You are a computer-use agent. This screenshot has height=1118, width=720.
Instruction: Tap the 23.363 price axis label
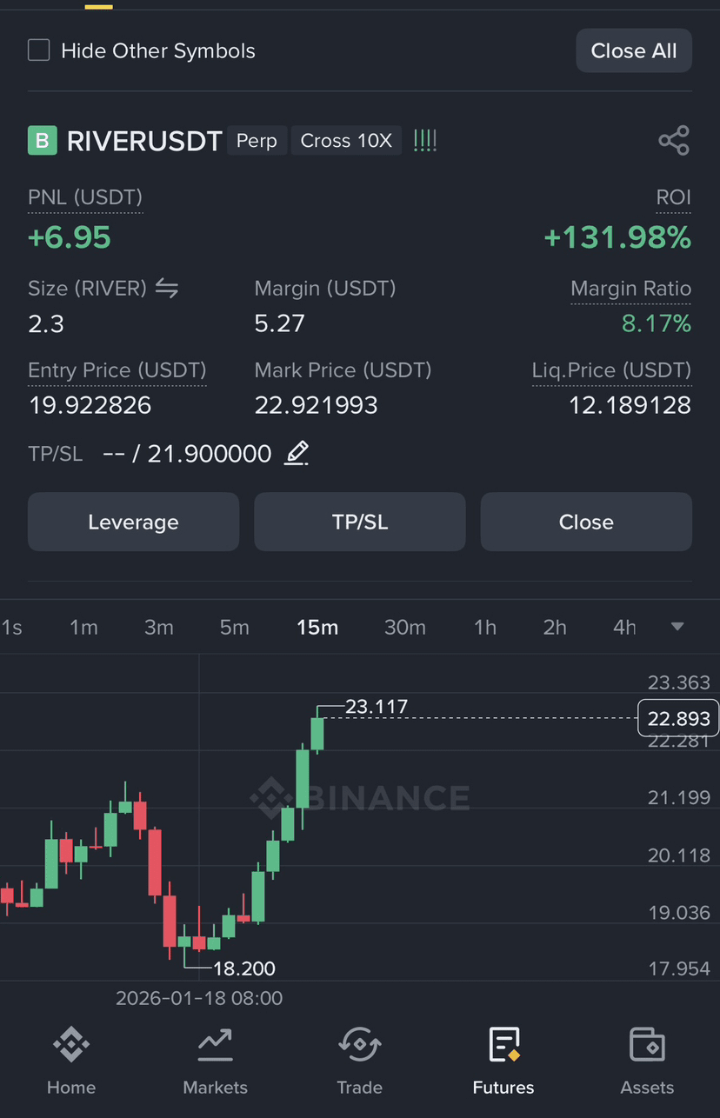tap(679, 682)
